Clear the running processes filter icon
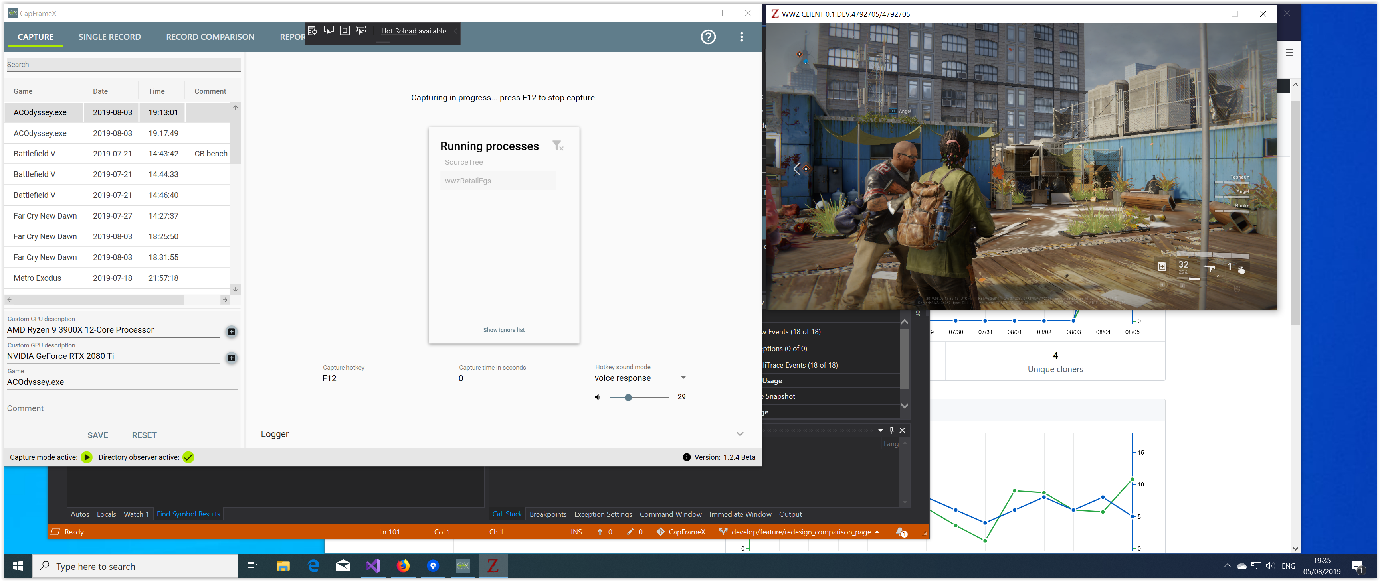Image resolution: width=1380 pixels, height=581 pixels. 558,146
